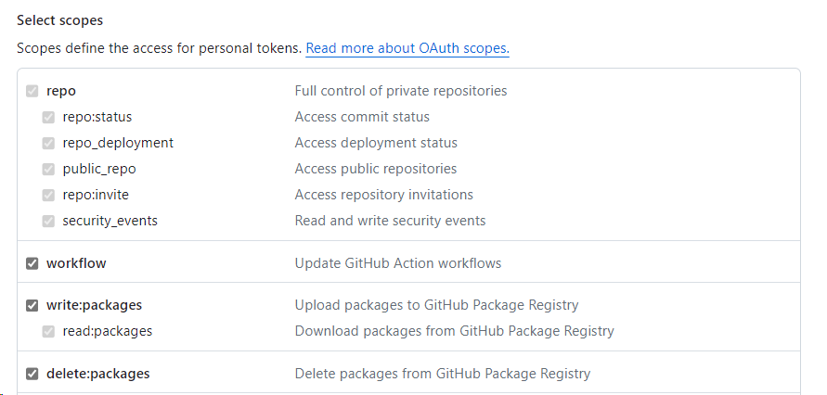Viewport: 827px width, 395px height.
Task: Click 'Update GitHub Action workflows' description text
Action: 397,263
